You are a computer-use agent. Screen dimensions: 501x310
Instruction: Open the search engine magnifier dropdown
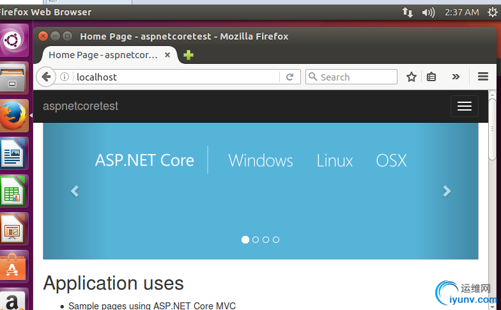313,77
